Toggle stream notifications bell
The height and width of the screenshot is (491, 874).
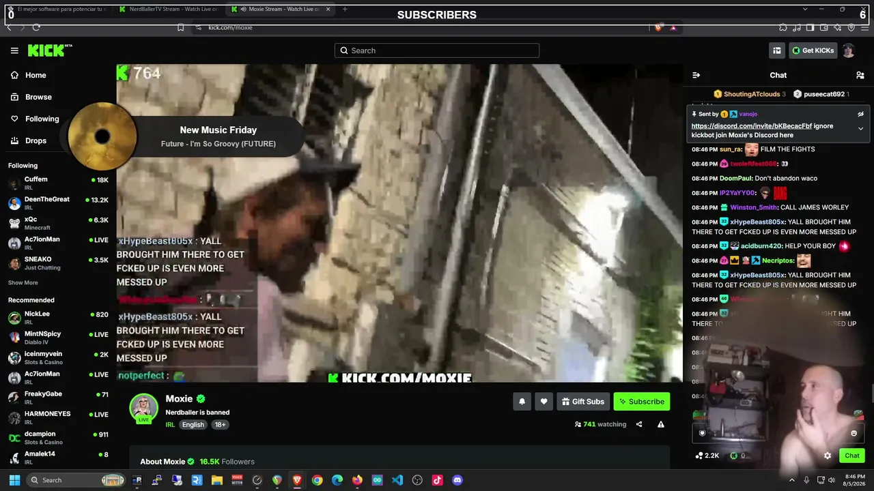point(522,402)
